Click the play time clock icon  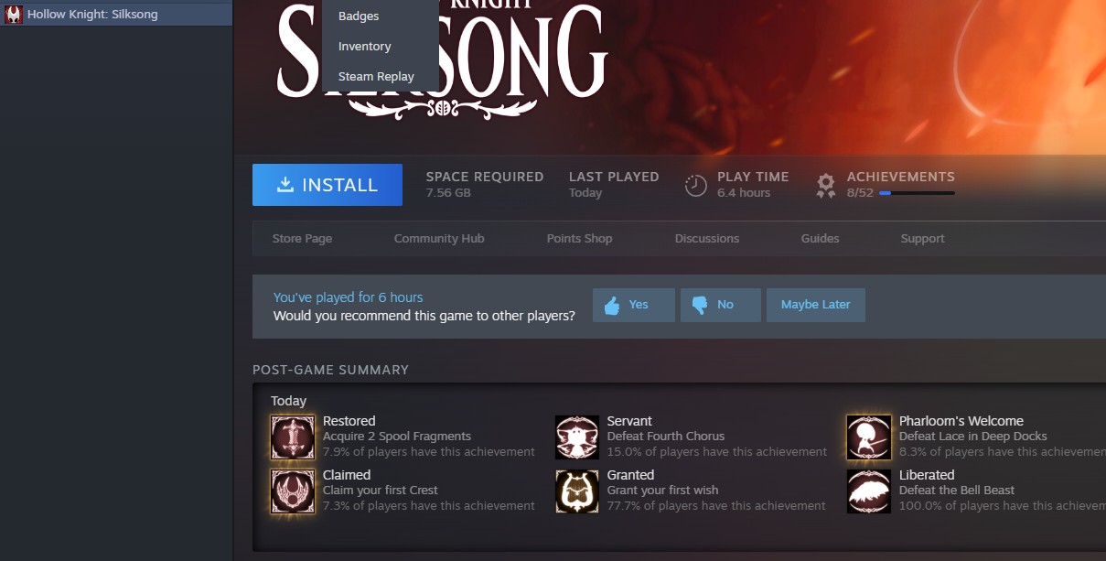(x=696, y=185)
